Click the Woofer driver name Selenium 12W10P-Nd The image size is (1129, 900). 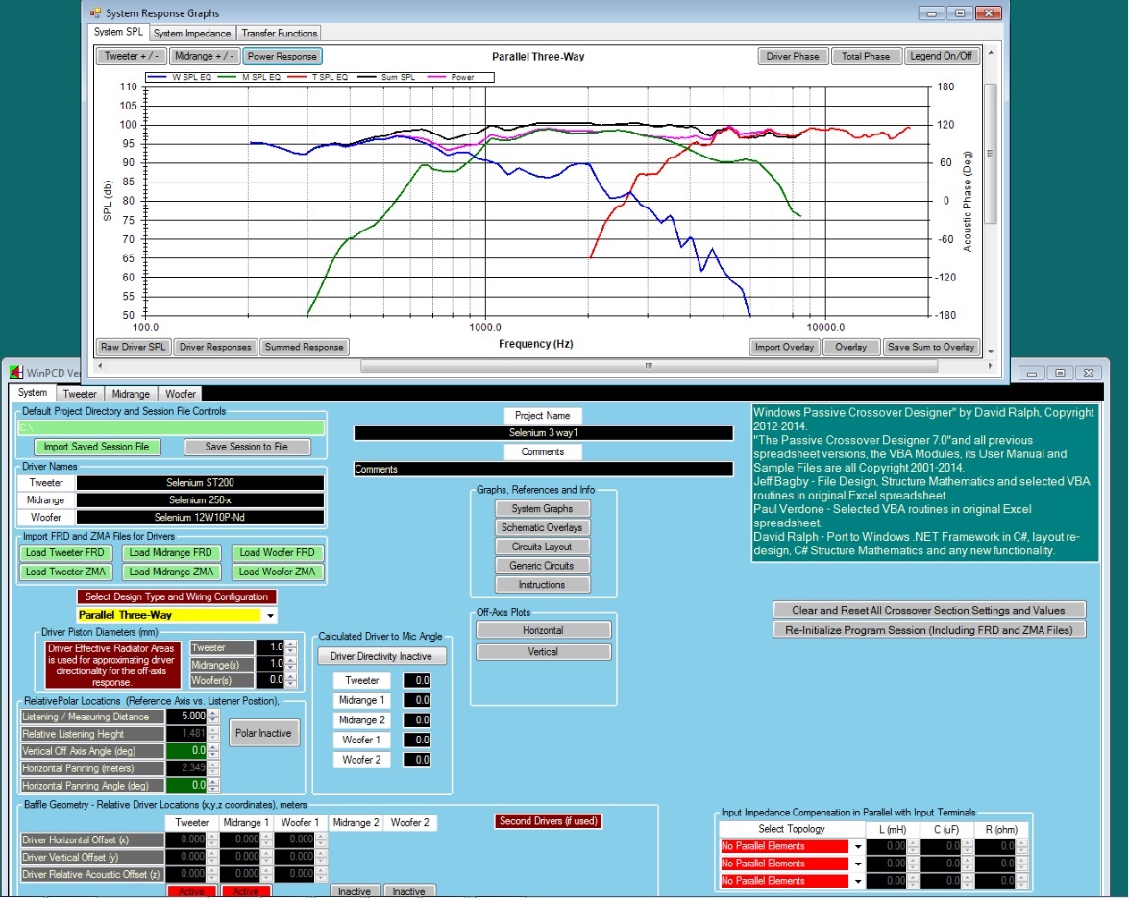click(200, 518)
